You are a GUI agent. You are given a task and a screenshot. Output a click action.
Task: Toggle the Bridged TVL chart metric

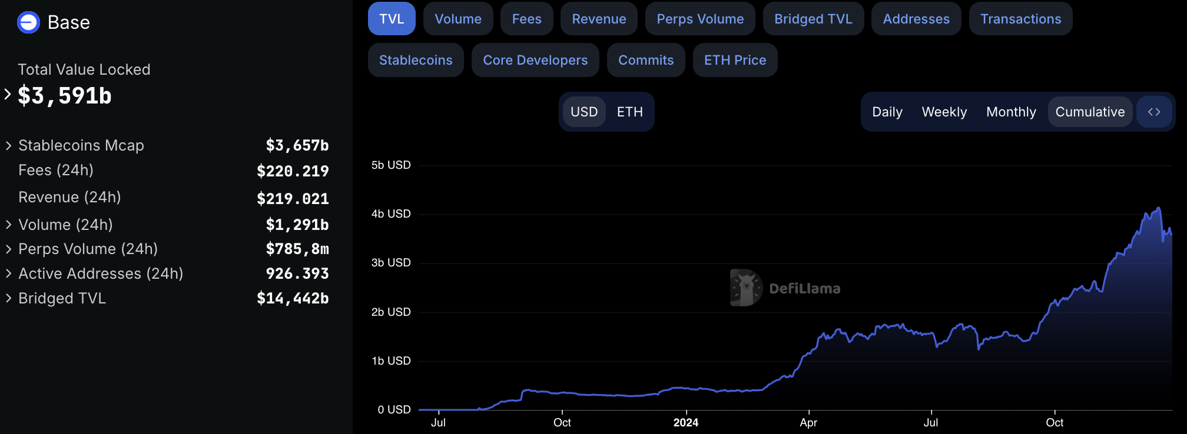pos(813,19)
